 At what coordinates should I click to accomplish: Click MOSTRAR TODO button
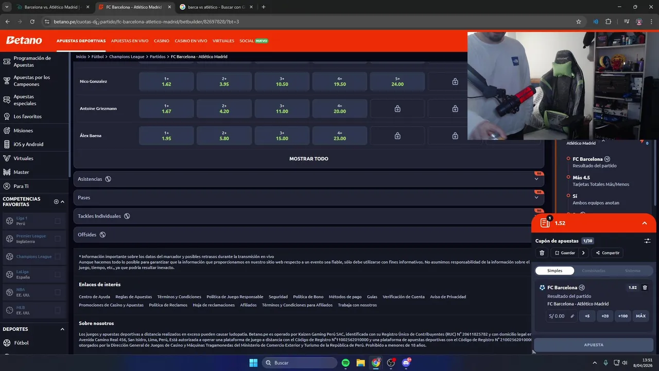pos(309,159)
